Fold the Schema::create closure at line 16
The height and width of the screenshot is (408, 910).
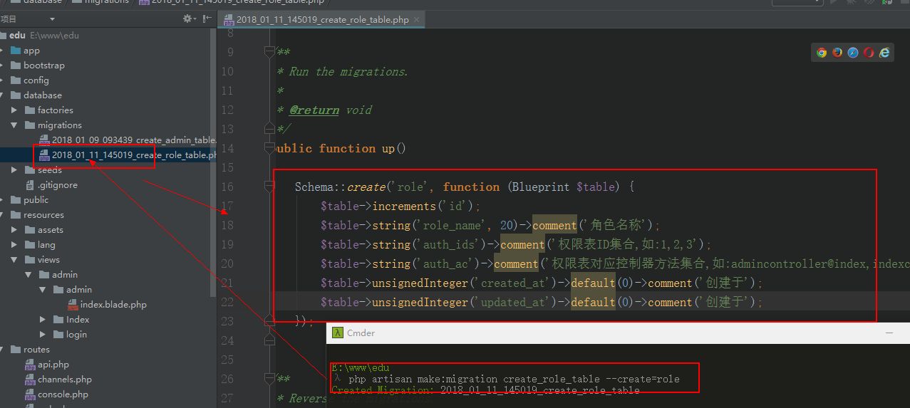(269, 187)
